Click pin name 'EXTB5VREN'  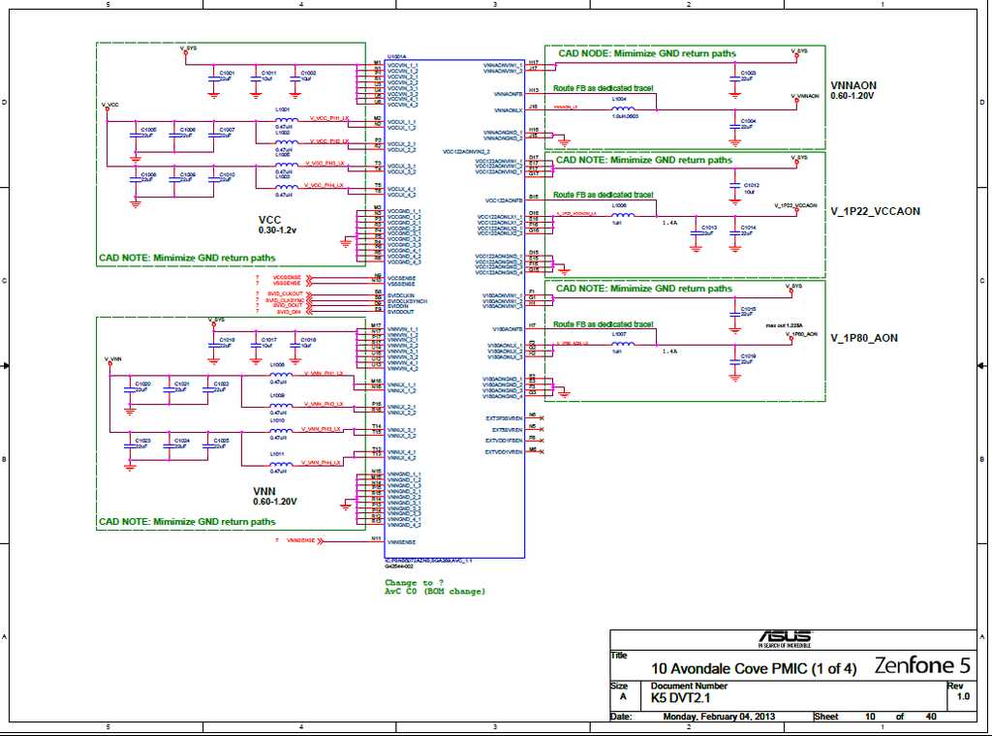(x=508, y=429)
